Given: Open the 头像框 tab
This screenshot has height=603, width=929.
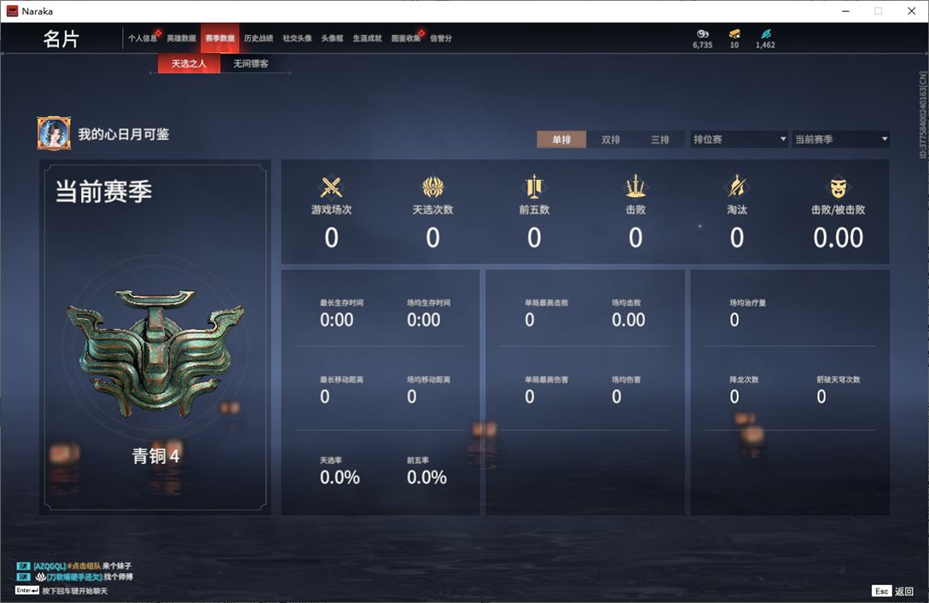Looking at the screenshot, I should coord(332,38).
